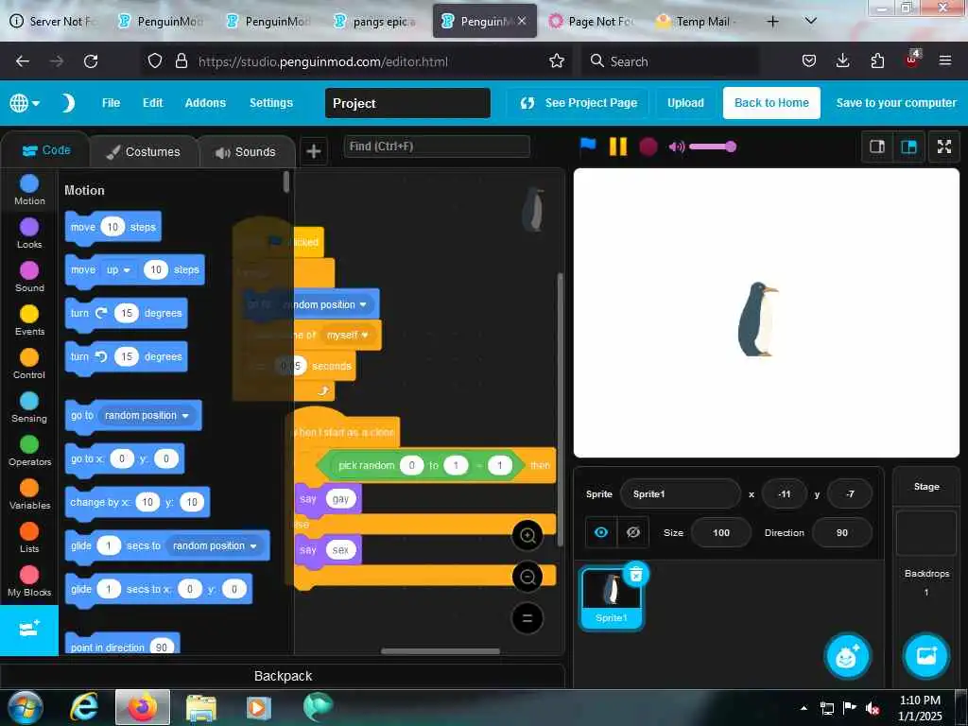Click the Choose a Backdrop button
This screenshot has width=968, height=726.
(926, 656)
